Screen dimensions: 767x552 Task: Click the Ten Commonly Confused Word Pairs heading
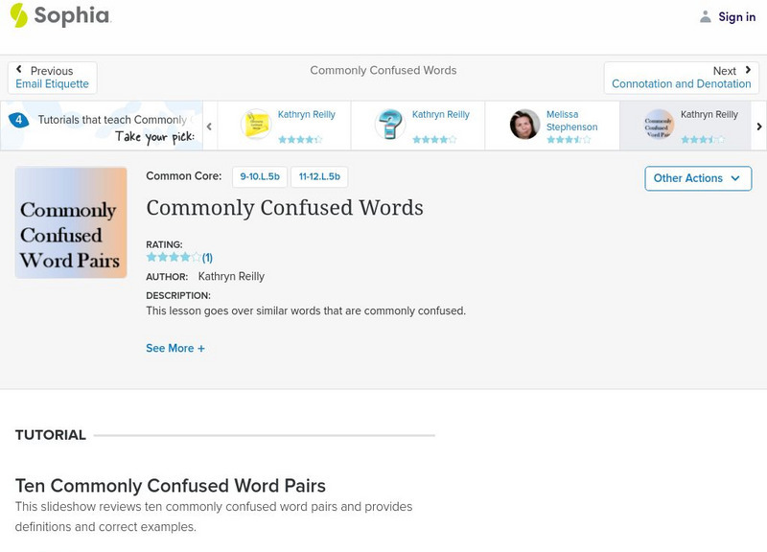click(x=171, y=486)
